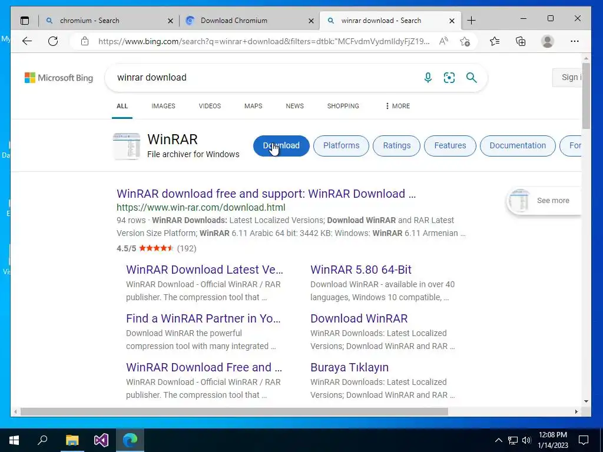Open Find a WinRAR Partner link
603x452 pixels.
click(x=203, y=318)
